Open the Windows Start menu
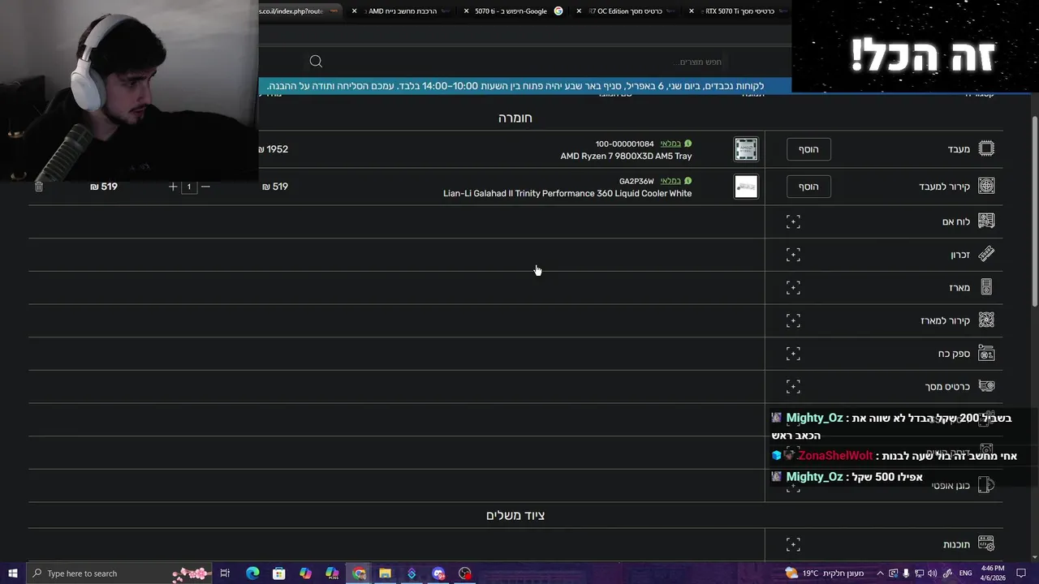Viewport: 1039px width, 584px height. pyautogui.click(x=12, y=573)
